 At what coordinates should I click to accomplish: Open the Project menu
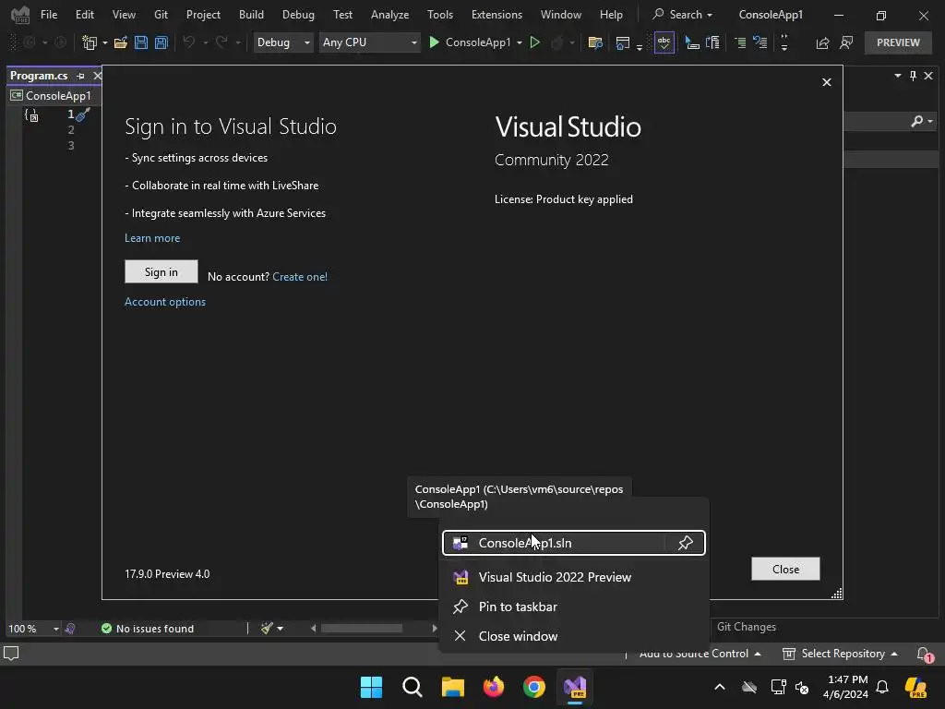click(203, 15)
